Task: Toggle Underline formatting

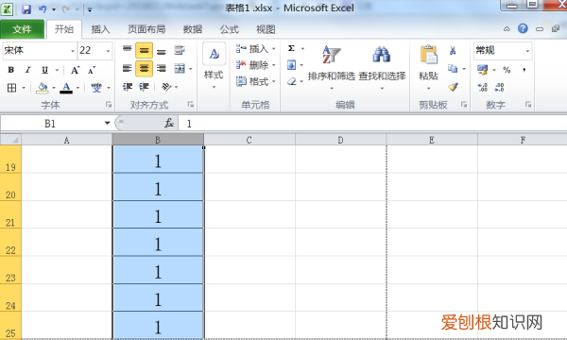Action: [44, 70]
